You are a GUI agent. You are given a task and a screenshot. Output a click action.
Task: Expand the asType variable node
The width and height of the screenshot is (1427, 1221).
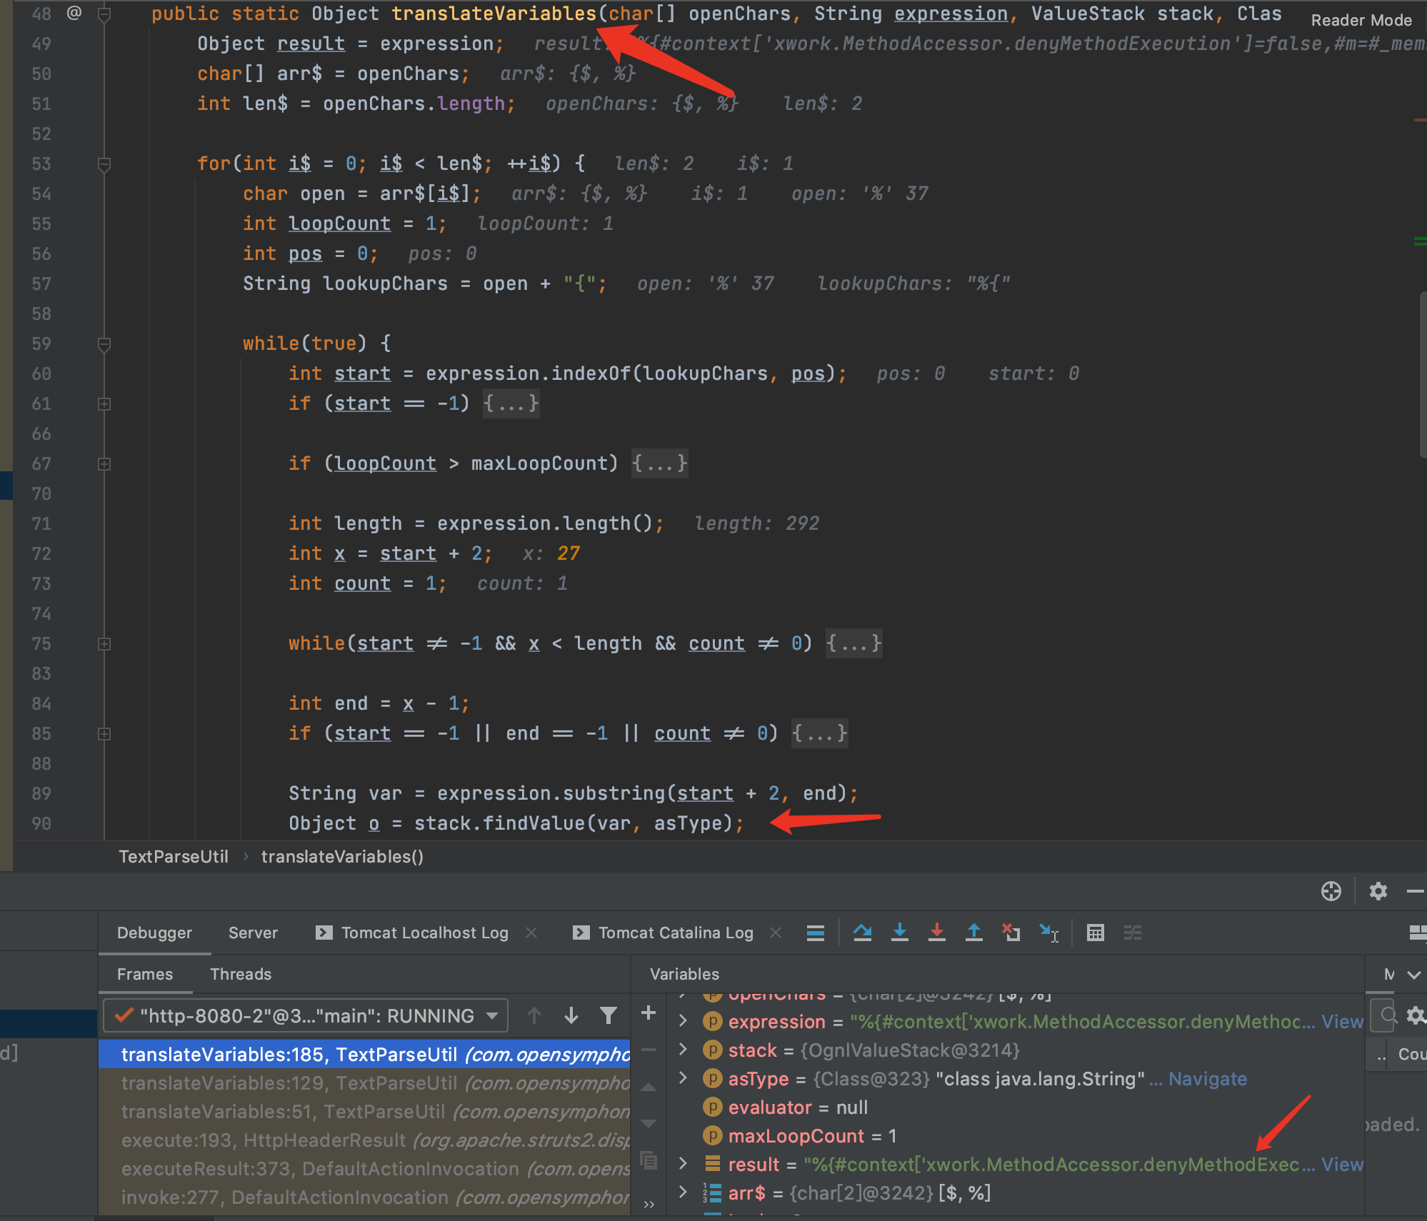coord(683,1078)
